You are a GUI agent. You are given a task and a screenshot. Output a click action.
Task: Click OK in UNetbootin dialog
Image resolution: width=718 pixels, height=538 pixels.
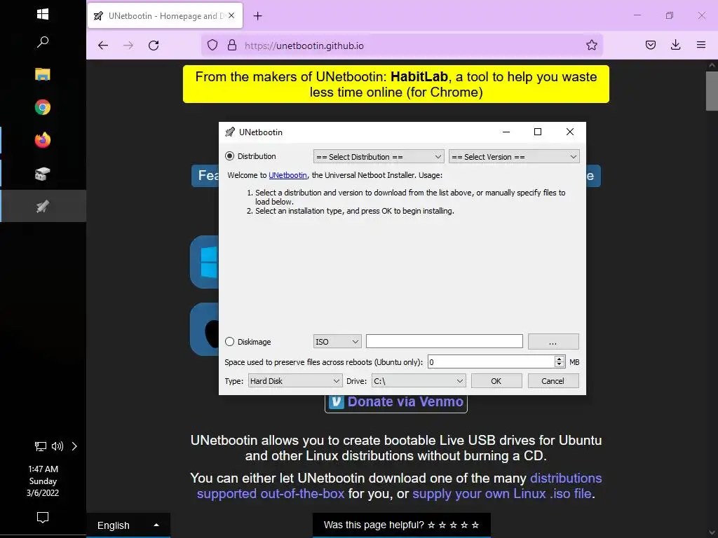point(496,380)
